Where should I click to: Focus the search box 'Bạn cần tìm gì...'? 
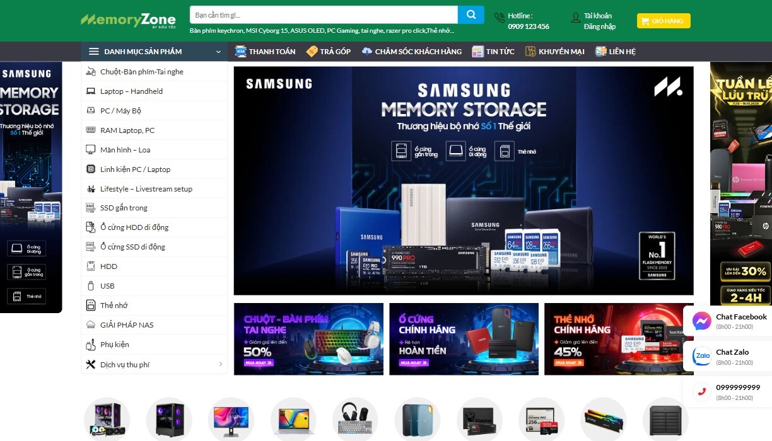(324, 14)
